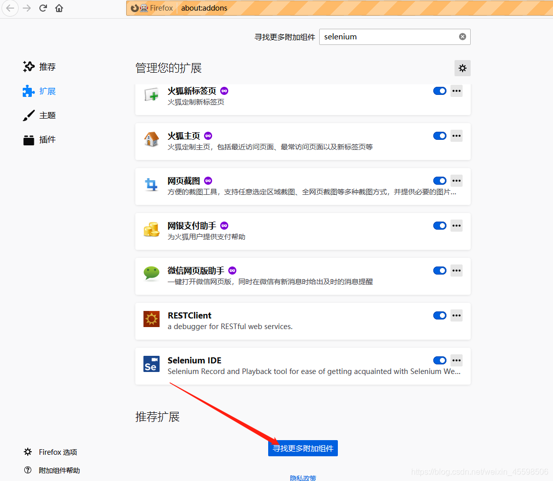
Task: Click the 火狐主页 house icon
Action: coord(152,139)
